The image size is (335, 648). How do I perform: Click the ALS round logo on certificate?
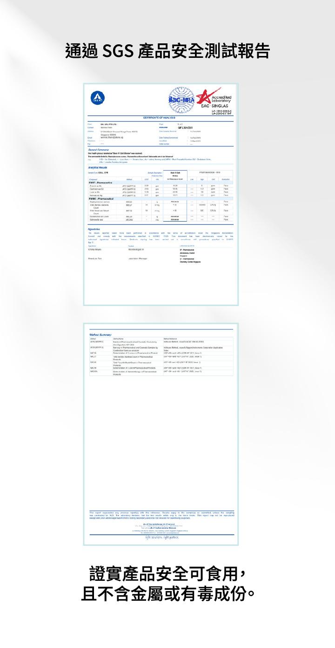pyautogui.click(x=98, y=98)
